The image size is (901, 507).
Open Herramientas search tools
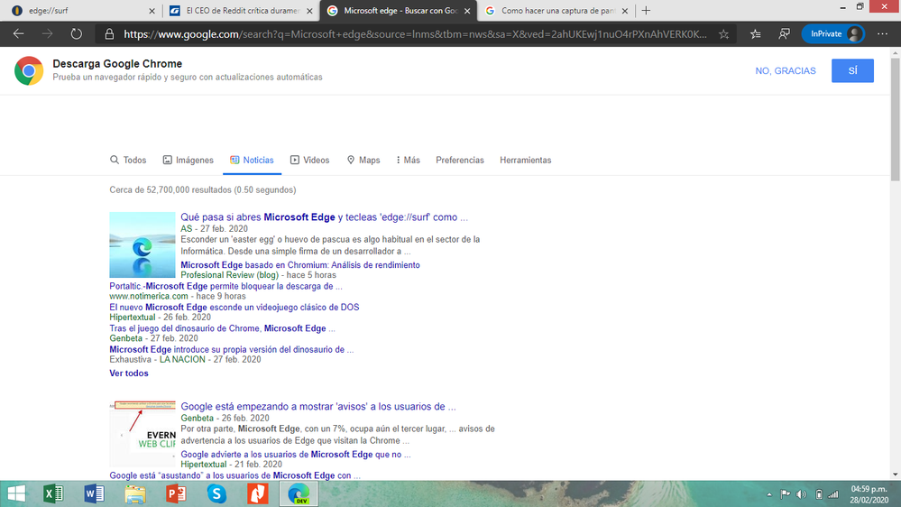point(525,160)
